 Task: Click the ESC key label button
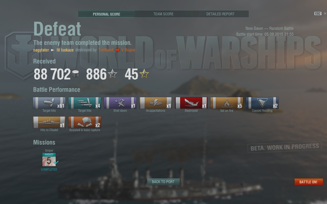point(318,14)
